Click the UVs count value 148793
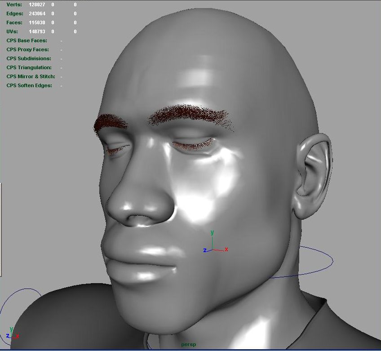 click(x=37, y=31)
